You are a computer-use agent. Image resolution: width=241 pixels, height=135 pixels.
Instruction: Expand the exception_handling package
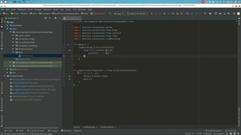[13, 46]
